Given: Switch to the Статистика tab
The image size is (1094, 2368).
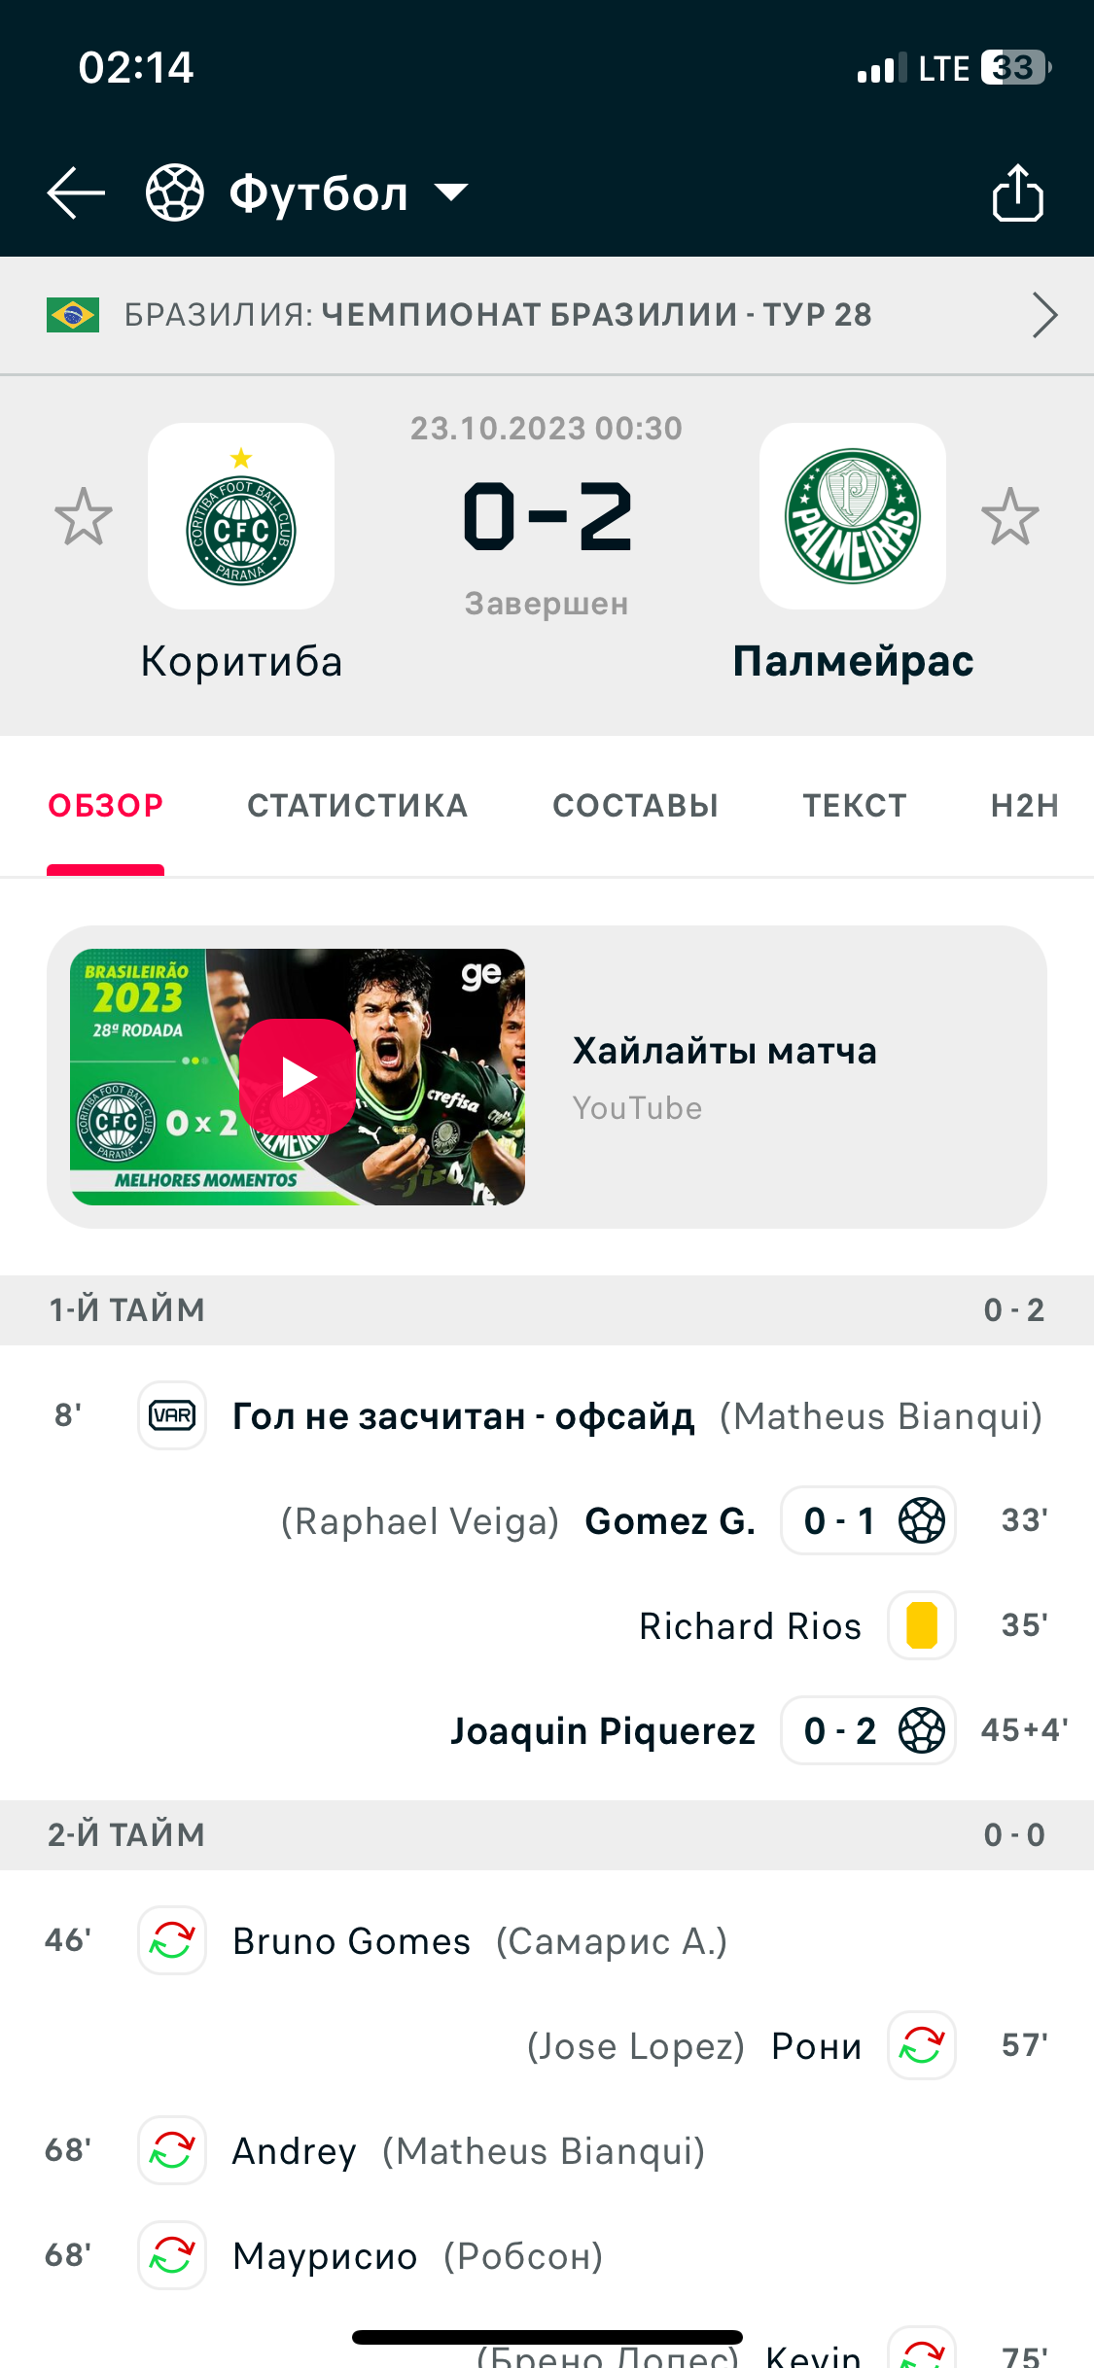Looking at the screenshot, I should tap(357, 806).
